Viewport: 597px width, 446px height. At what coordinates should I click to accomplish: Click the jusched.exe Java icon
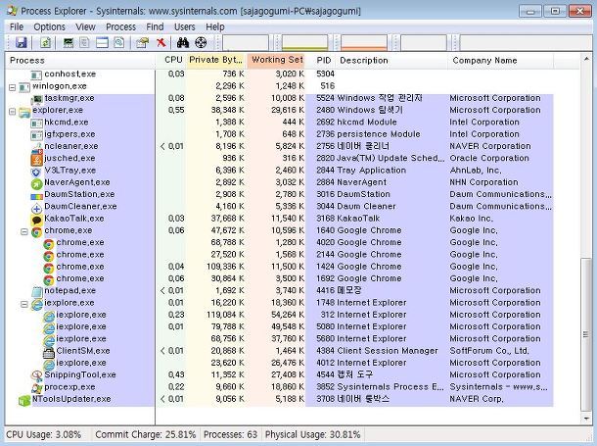coord(36,159)
